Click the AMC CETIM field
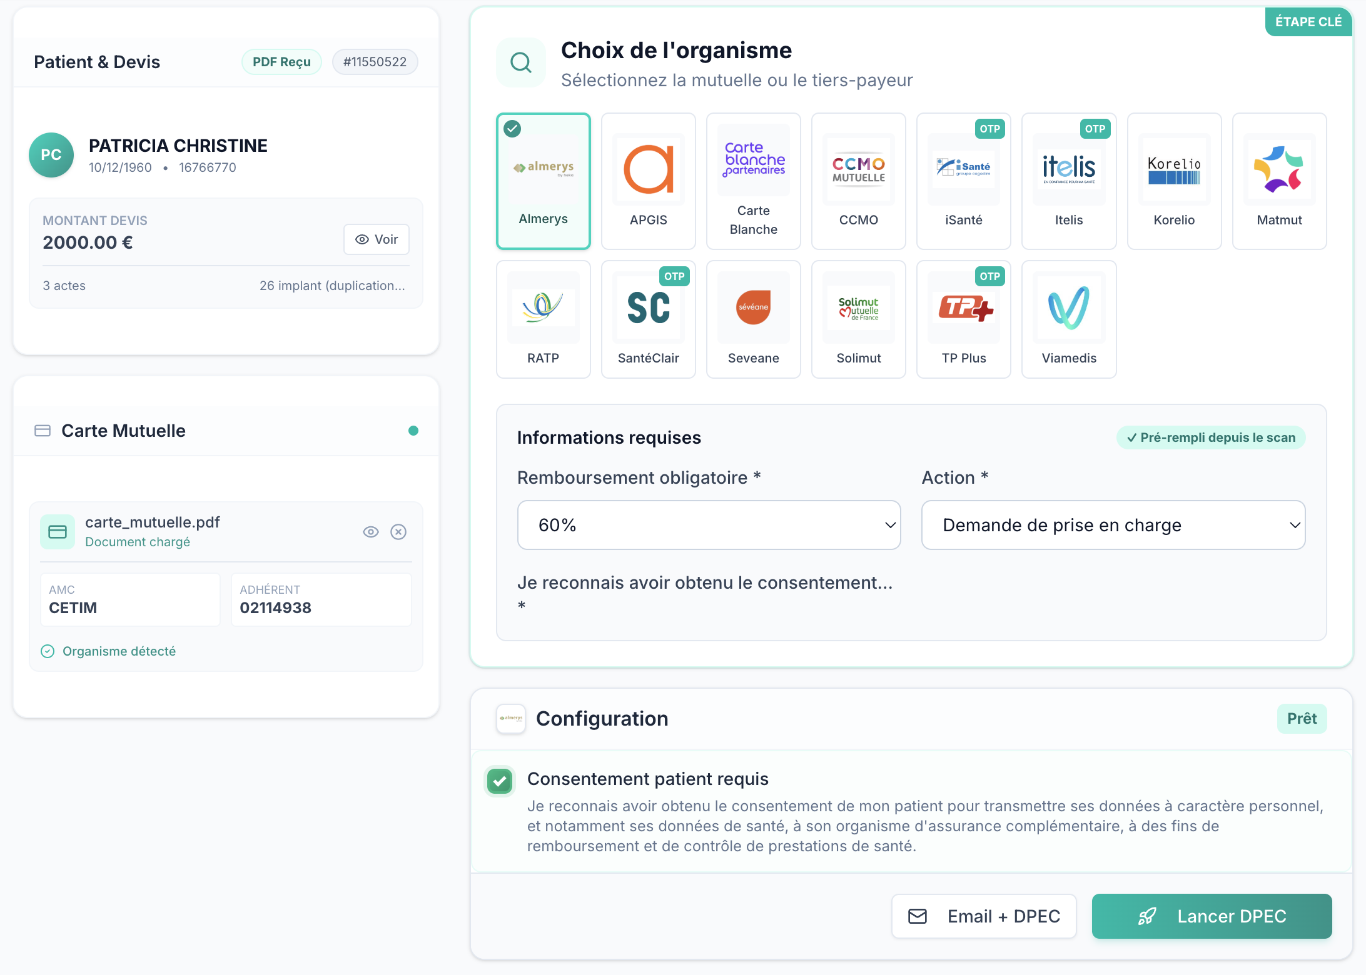 click(x=130, y=599)
